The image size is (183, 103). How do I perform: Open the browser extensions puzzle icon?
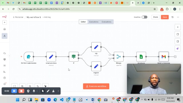tap(167, 9)
